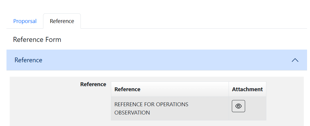The width and height of the screenshot is (310, 126).
Task: View the attachment with the eye icon
Action: click(x=238, y=106)
